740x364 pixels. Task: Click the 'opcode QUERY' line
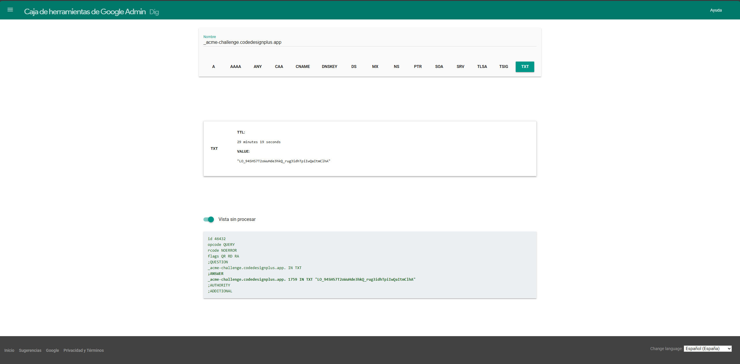coord(221,245)
